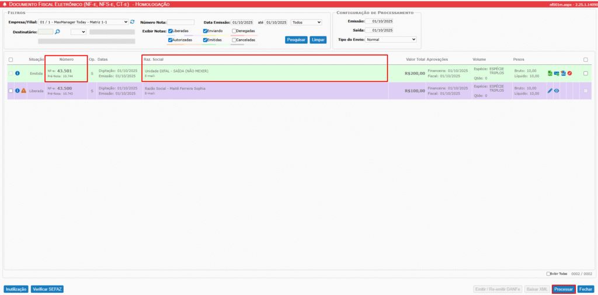598x295 pixels.
Task: Click the Processar button
Action: pyautogui.click(x=564, y=289)
